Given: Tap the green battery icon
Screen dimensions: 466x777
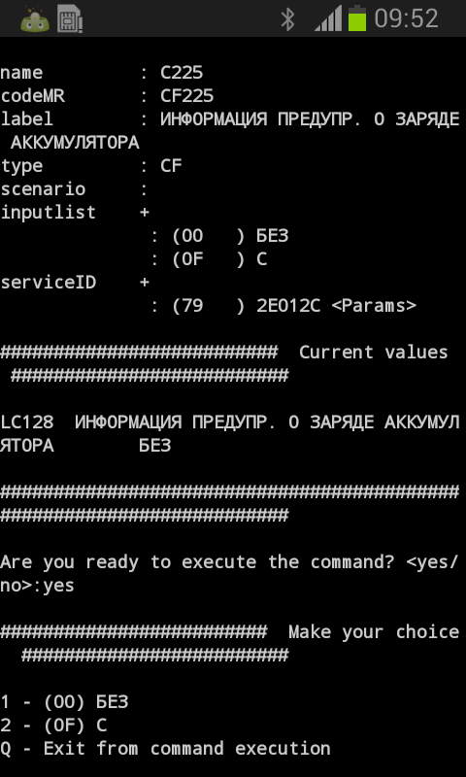Looking at the screenshot, I should tap(357, 18).
